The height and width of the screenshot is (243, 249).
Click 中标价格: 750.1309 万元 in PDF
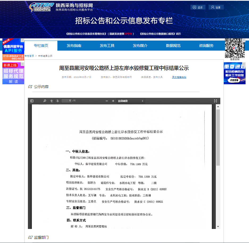tap(131, 164)
